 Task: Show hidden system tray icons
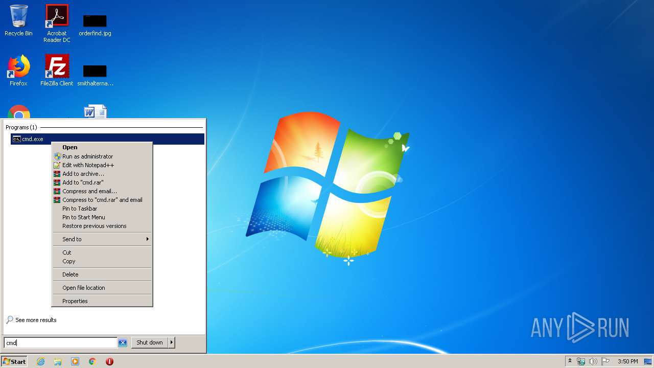[570, 361]
